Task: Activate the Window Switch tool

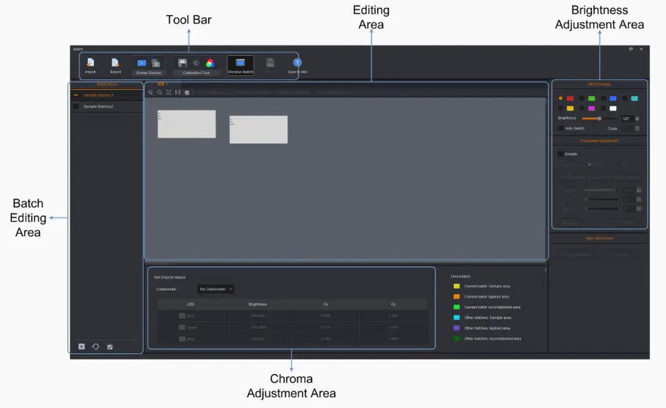Action: (240, 62)
